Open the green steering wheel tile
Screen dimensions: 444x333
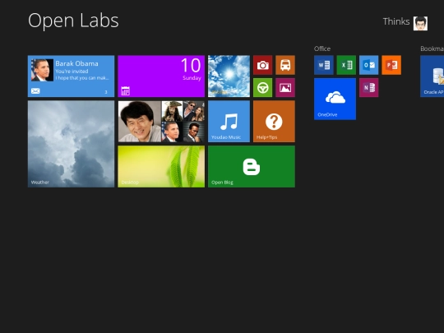point(263,88)
